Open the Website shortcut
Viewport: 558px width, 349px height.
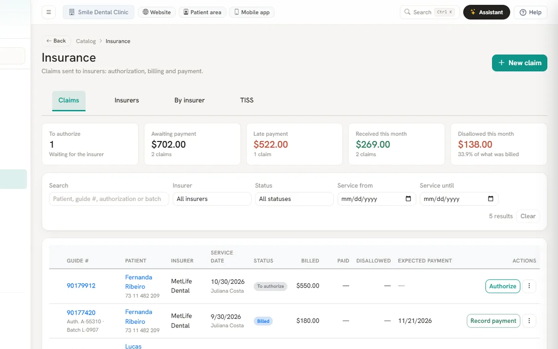[157, 12]
